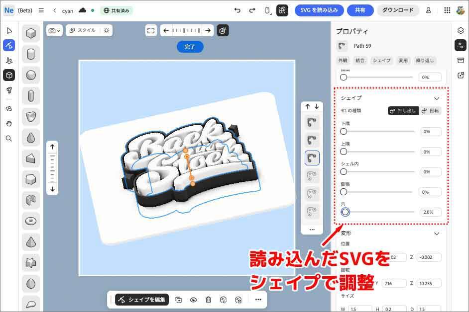Adjust the シェル内 slider handle
This screenshot has width=469, height=312.
344,172
